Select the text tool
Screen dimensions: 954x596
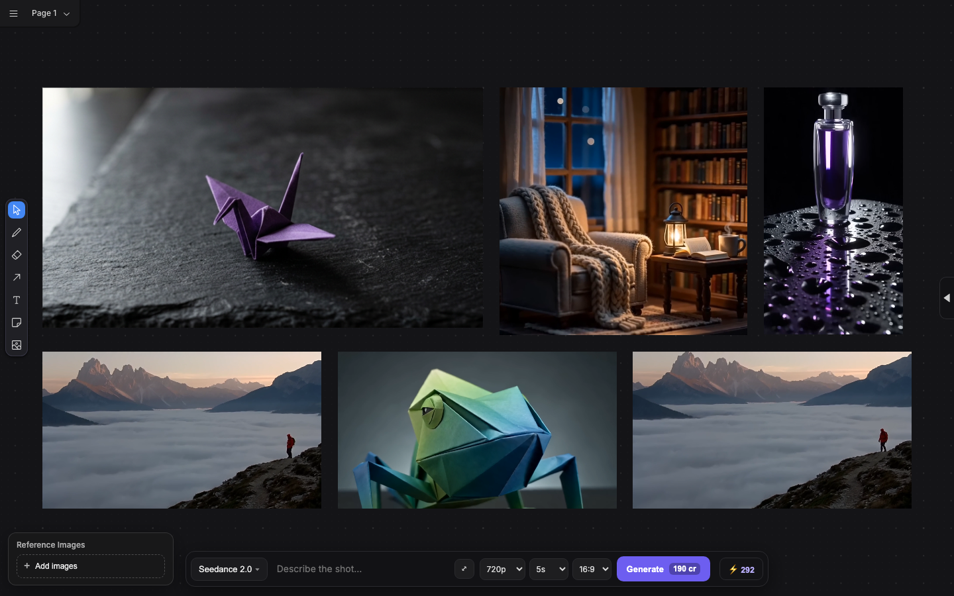click(x=17, y=300)
